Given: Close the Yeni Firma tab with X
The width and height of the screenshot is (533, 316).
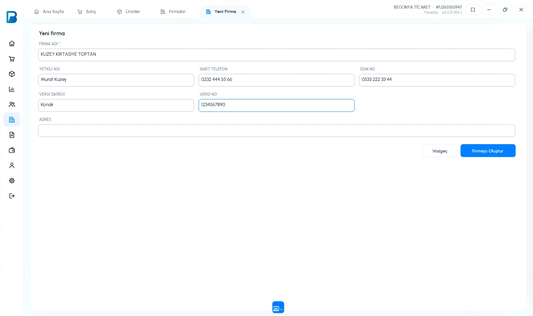Looking at the screenshot, I should (x=243, y=12).
